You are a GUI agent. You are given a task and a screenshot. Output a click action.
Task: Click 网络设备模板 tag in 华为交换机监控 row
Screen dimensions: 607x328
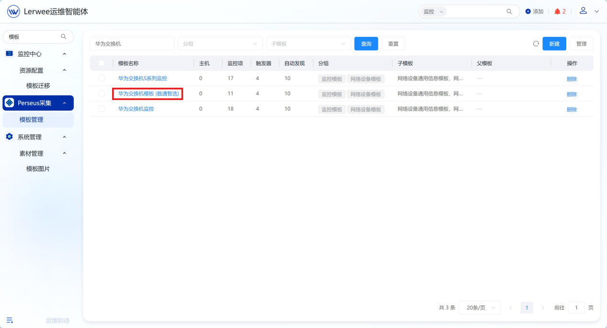[366, 109]
